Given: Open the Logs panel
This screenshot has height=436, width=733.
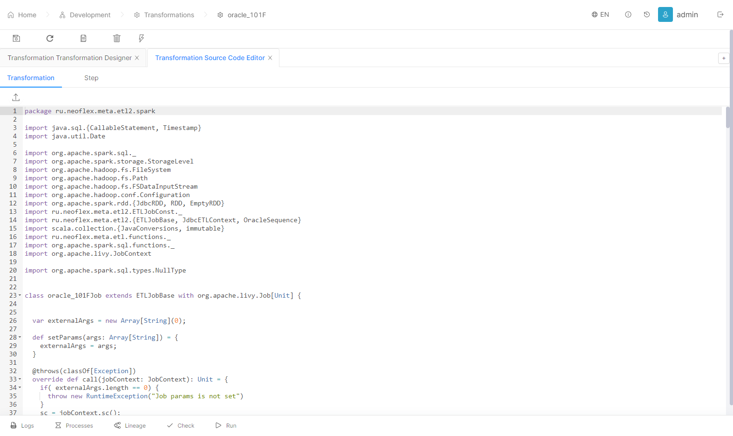Looking at the screenshot, I should pos(22,425).
